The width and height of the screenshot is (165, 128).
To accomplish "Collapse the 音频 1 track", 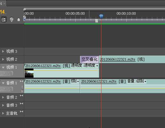I will 3,83.
